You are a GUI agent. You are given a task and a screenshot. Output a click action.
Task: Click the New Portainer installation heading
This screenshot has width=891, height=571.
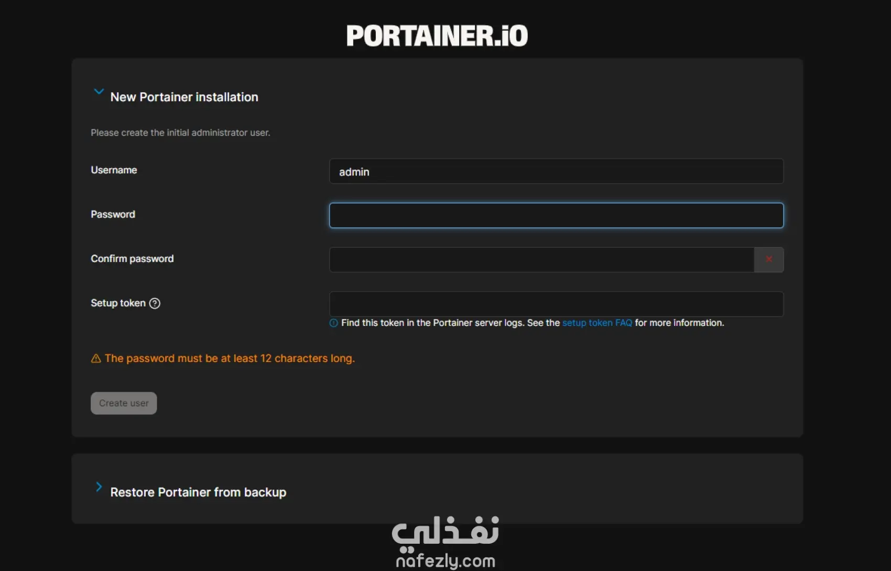(x=184, y=97)
